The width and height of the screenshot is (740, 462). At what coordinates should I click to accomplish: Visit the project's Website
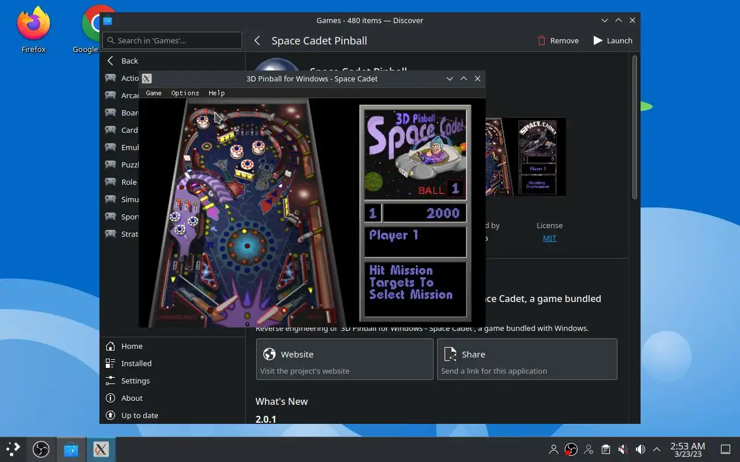coord(345,359)
